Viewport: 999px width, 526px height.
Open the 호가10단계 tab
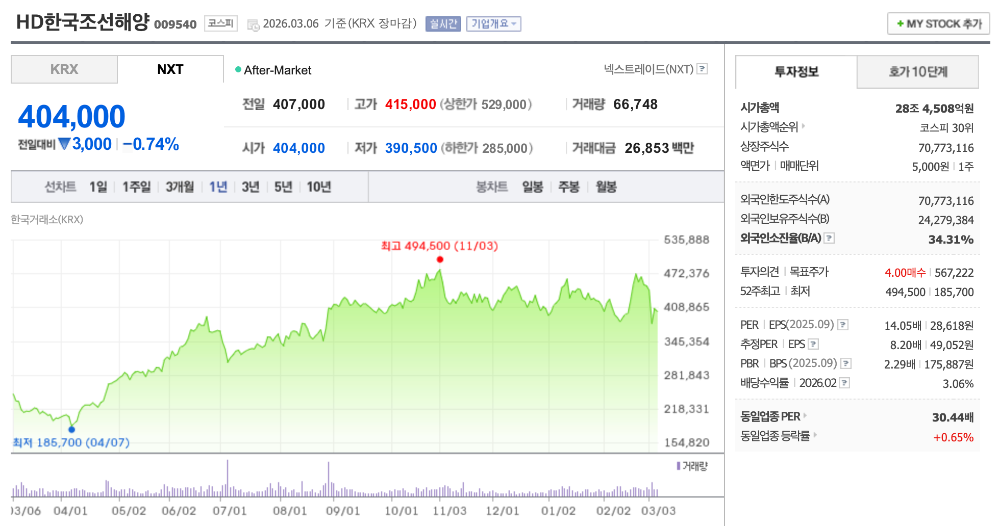click(x=918, y=72)
